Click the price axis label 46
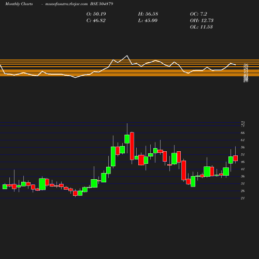This screenshot has height=259, width=259. pos(242,162)
